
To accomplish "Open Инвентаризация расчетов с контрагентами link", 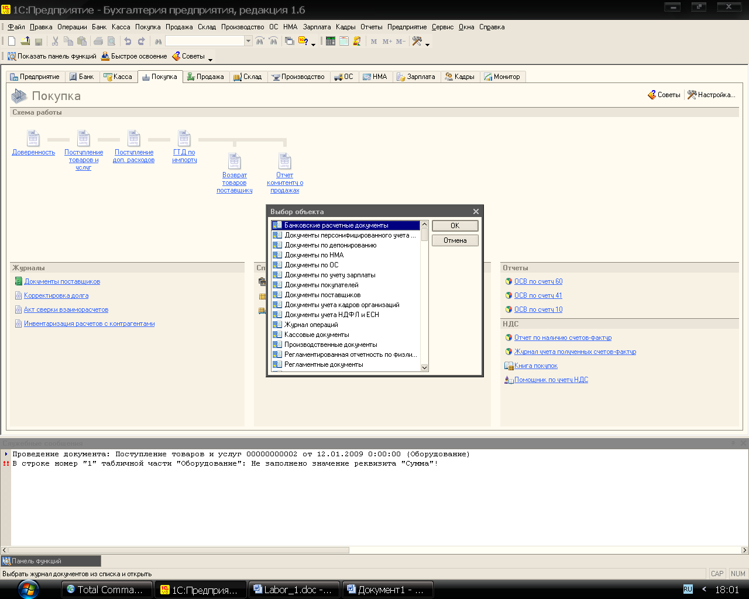I will click(90, 323).
